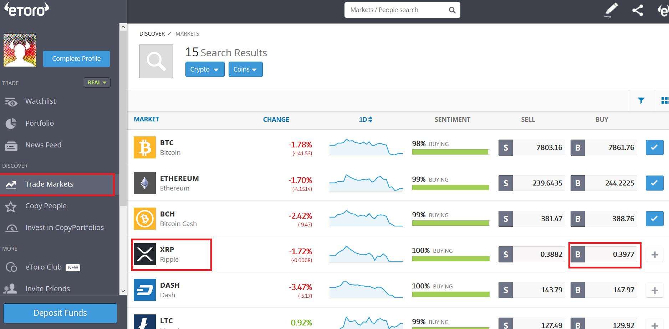669x329 pixels.
Task: Click the Invest in CopyPortfolios icon
Action: 11,228
